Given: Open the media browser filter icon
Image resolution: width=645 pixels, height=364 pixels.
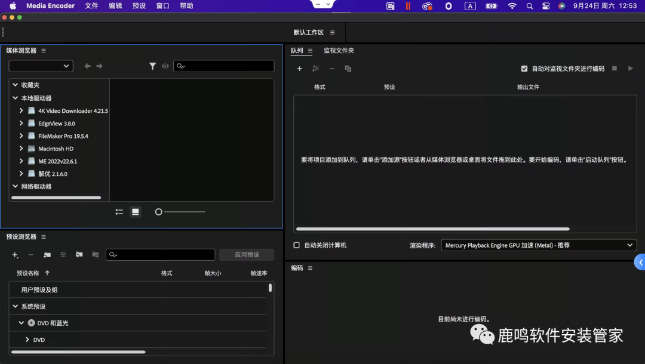Looking at the screenshot, I should tap(153, 66).
